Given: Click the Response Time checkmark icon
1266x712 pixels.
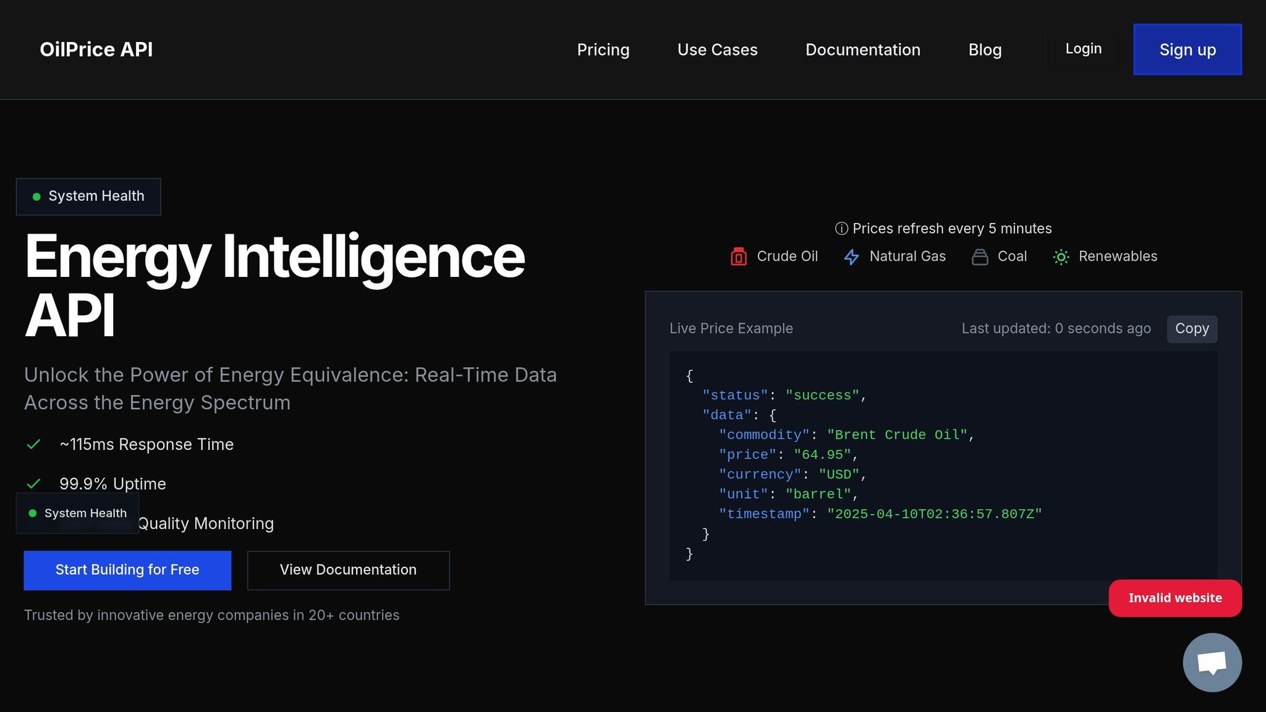Looking at the screenshot, I should 34,444.
